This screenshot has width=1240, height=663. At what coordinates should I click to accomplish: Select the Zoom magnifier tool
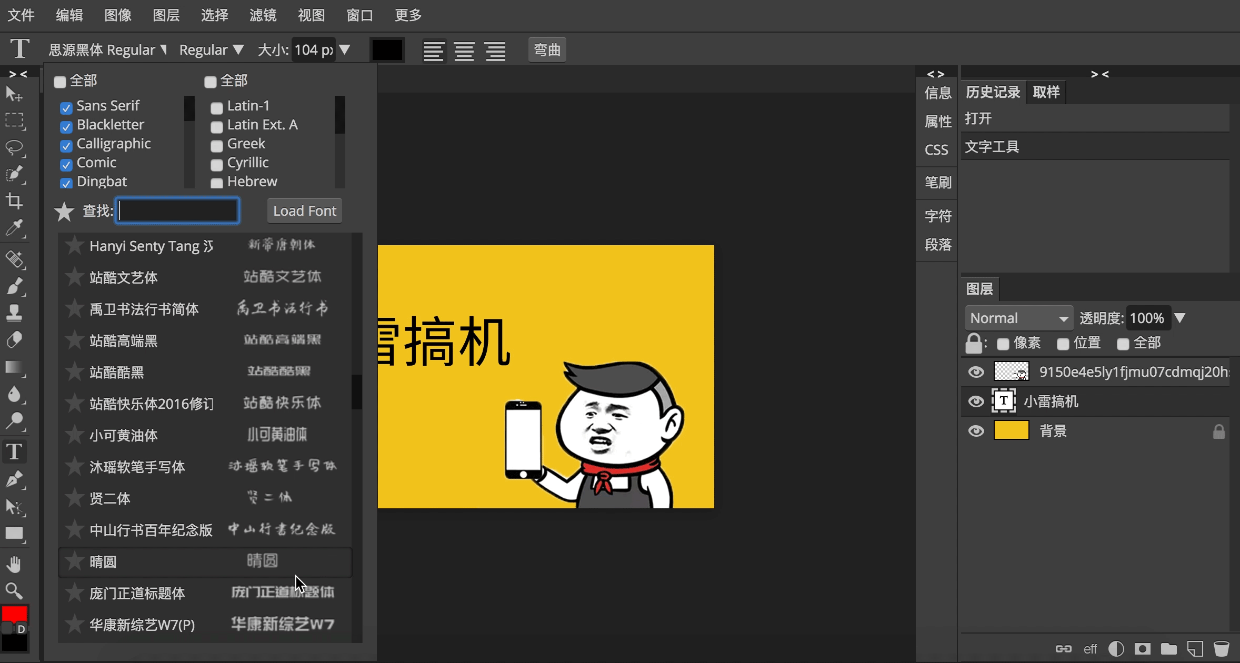click(x=14, y=591)
